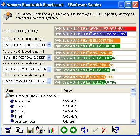Confirm with the grey checkmark icon
The width and height of the screenshot is (140, 136).
[x=95, y=130]
